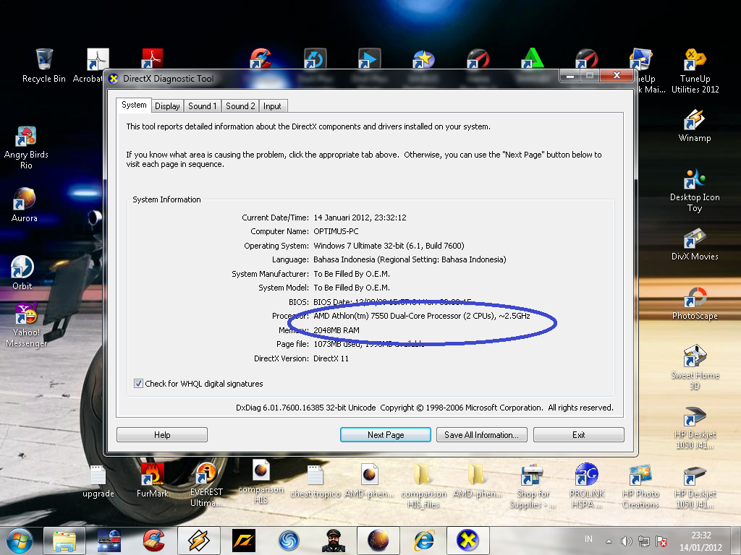
Task: Open Shop for Supplies shortcut
Action: (x=533, y=486)
